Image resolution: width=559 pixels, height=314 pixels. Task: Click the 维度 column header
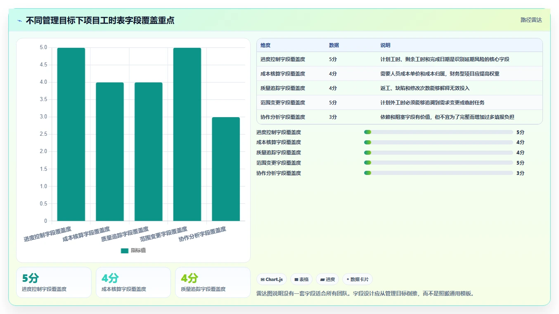coord(265,45)
